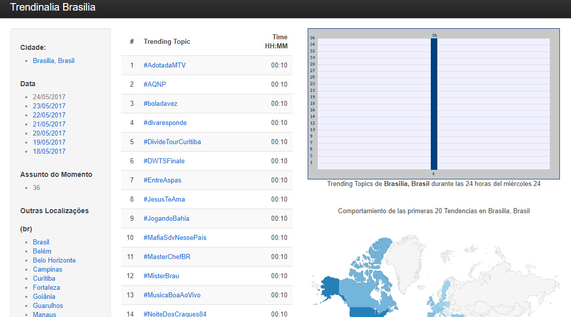
Task: Go to date 20/05/2017
Action: tap(49, 134)
